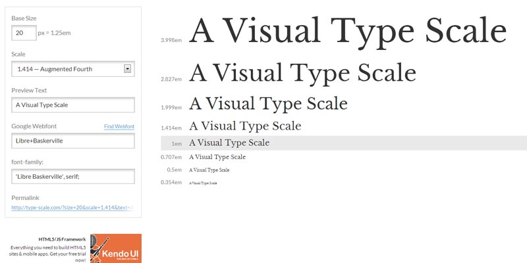Click the highlighted 1em preview row
527x263 pixels.
tap(343, 143)
